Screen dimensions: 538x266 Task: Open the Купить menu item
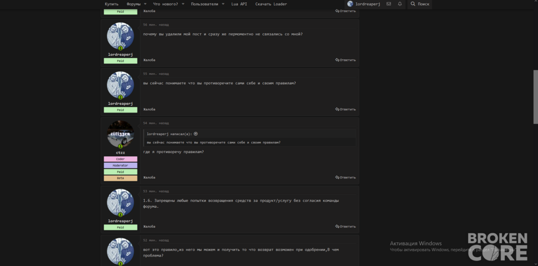pyautogui.click(x=111, y=4)
